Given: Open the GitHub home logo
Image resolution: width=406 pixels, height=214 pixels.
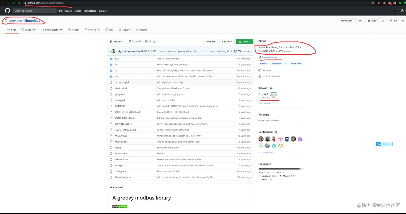Looking at the screenshot, I should tap(7, 11).
